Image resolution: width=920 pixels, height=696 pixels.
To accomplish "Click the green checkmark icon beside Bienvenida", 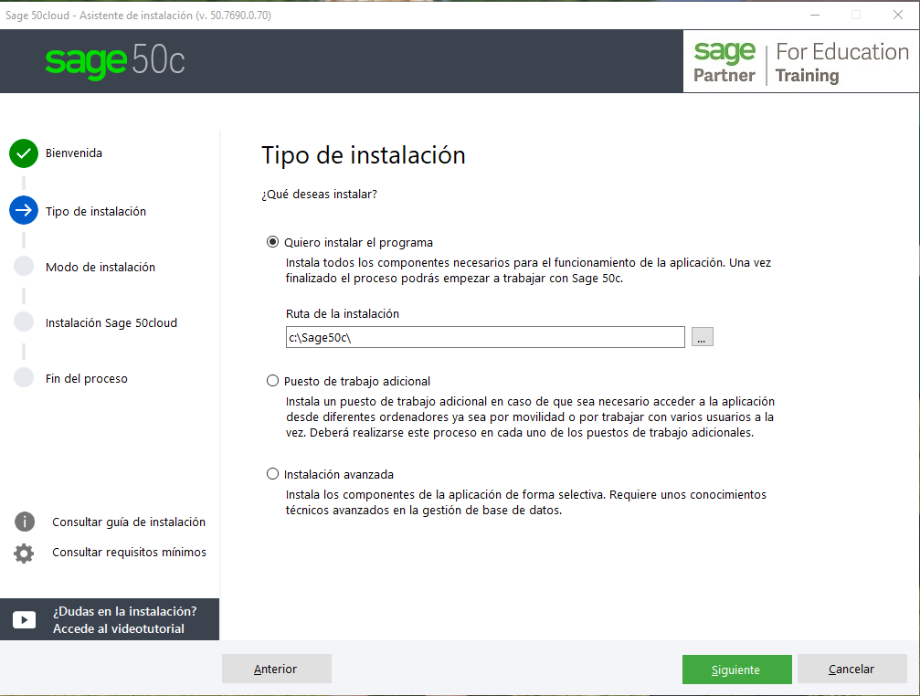I will [24, 153].
